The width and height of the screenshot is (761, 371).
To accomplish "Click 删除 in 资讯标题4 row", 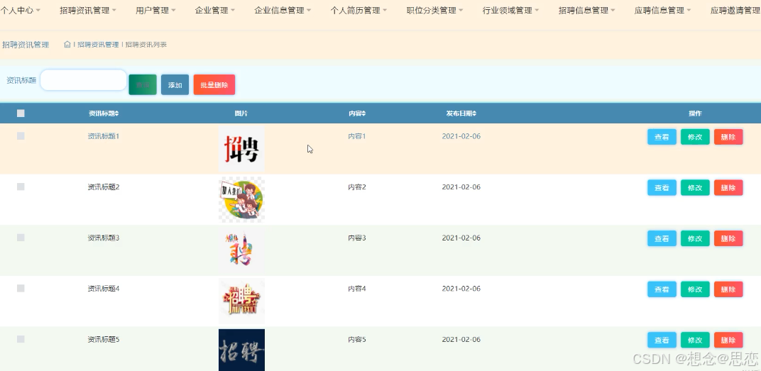I will click(x=728, y=289).
